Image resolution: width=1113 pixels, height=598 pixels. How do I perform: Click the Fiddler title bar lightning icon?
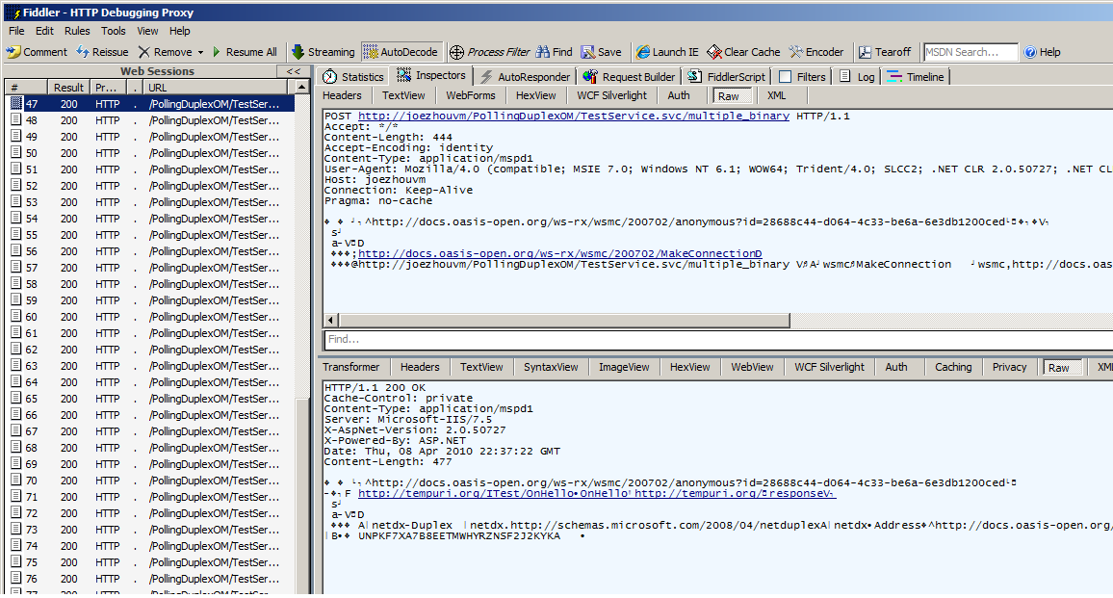click(x=14, y=13)
